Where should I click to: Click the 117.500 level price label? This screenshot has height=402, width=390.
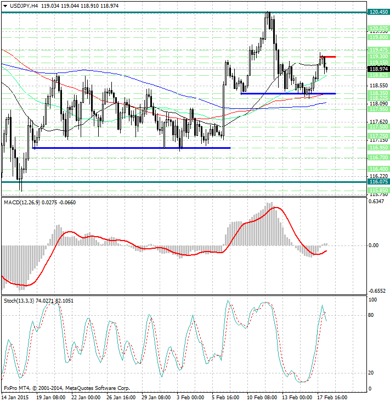[x=378, y=127]
